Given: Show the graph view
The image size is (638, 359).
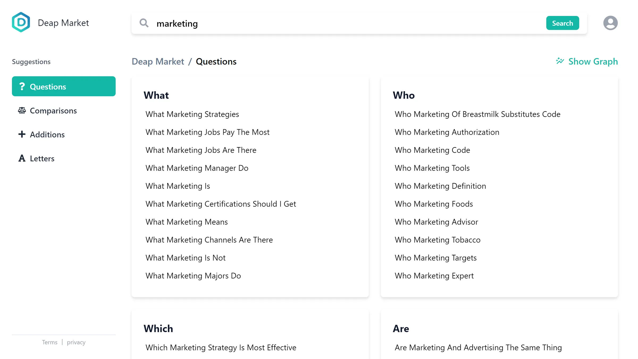Looking at the screenshot, I should coord(593,61).
